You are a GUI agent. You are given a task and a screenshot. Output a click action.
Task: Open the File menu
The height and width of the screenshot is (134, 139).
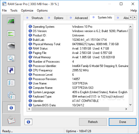coord(4,11)
